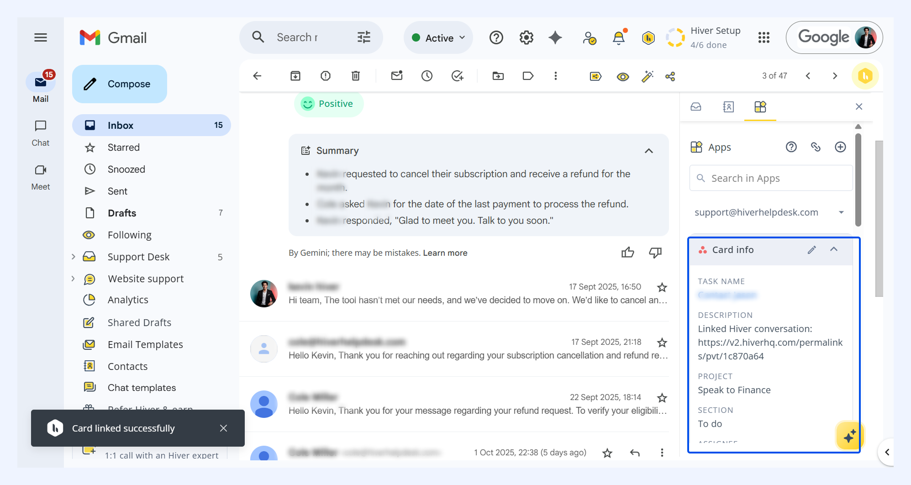Add a new app with the plus icon

coord(840,147)
